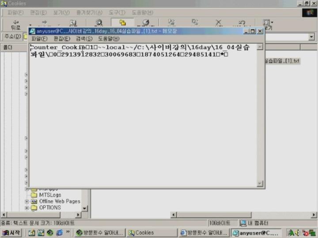The width and height of the screenshot is (318, 238).
Task: Switch to first 방문횟수 알아내 taskbar button
Action: tap(100, 233)
